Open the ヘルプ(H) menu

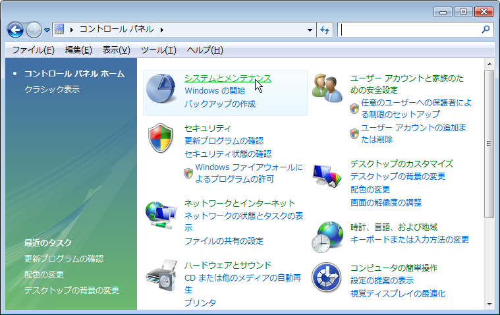pos(205,50)
